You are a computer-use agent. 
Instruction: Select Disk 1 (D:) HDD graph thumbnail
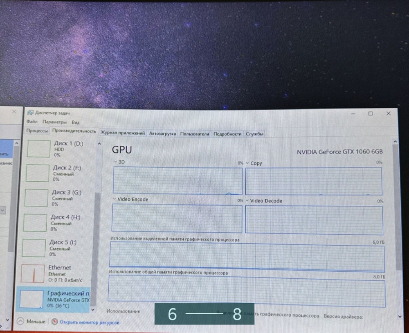[x=39, y=149]
